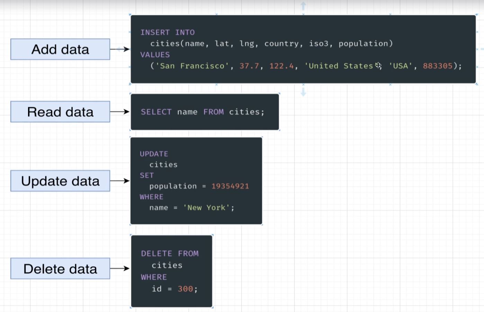Click the 'USA' string value
484x312 pixels.
pyautogui.click(x=401, y=66)
